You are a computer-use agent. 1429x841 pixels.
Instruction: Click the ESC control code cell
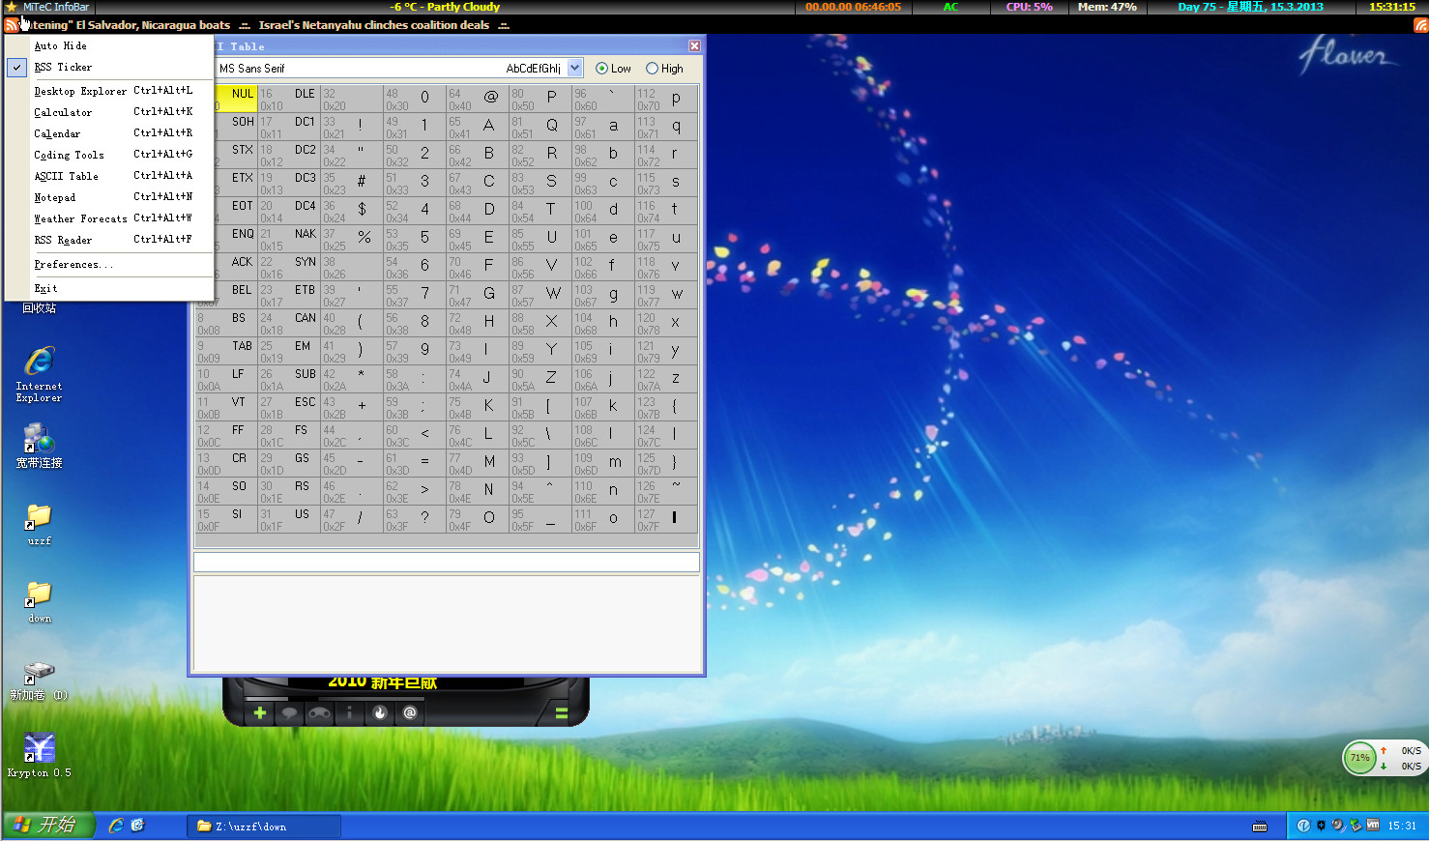click(289, 407)
